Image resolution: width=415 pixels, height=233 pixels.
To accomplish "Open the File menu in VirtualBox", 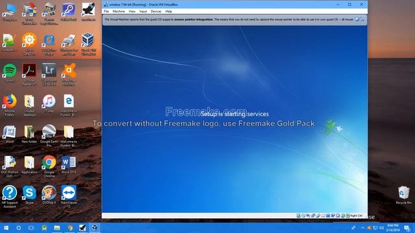I will (106, 12).
